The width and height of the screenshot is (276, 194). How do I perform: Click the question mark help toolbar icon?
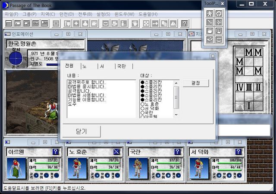point(185,23)
